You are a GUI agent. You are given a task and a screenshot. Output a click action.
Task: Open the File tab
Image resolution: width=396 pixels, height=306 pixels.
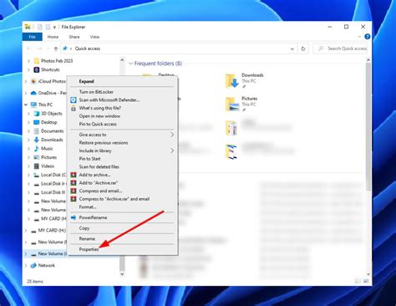[33, 37]
